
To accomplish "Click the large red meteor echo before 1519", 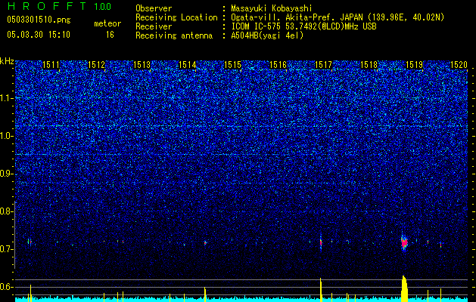I will (x=404, y=243).
